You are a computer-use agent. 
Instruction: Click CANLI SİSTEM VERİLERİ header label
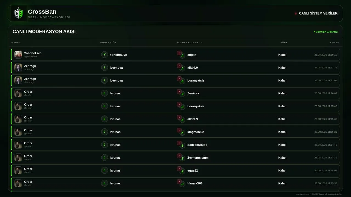pos(319,13)
